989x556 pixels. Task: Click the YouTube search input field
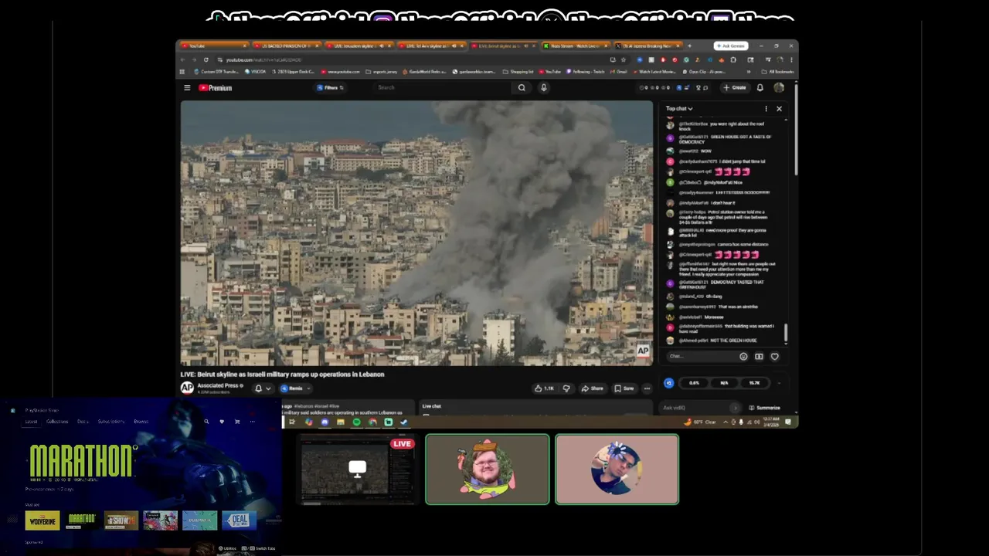point(443,88)
